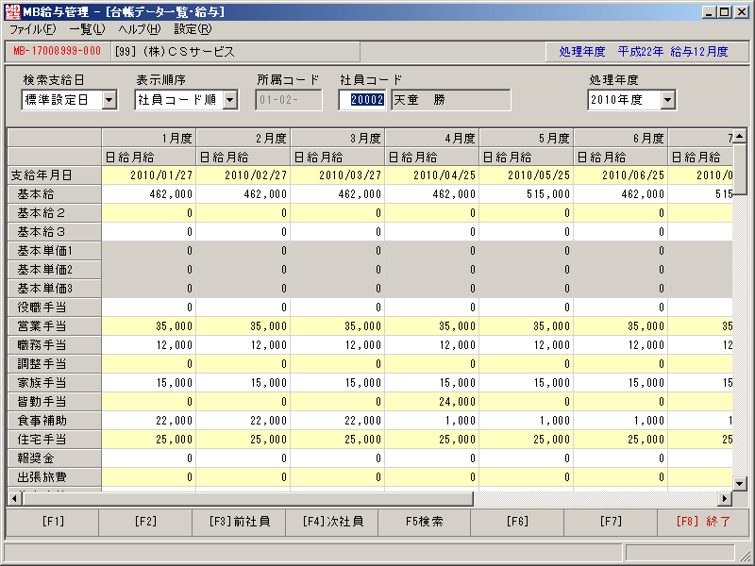Click the 食事補助 value for 3月度
755x566 pixels.
coord(338,421)
